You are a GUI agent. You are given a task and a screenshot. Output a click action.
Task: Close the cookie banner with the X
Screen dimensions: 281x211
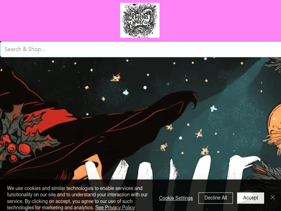tap(273, 198)
